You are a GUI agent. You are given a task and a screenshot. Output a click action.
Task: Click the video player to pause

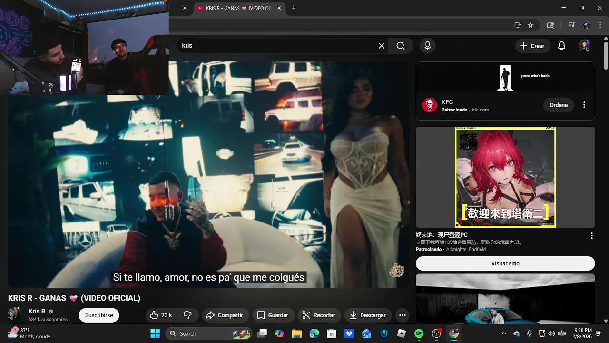[x=208, y=174]
